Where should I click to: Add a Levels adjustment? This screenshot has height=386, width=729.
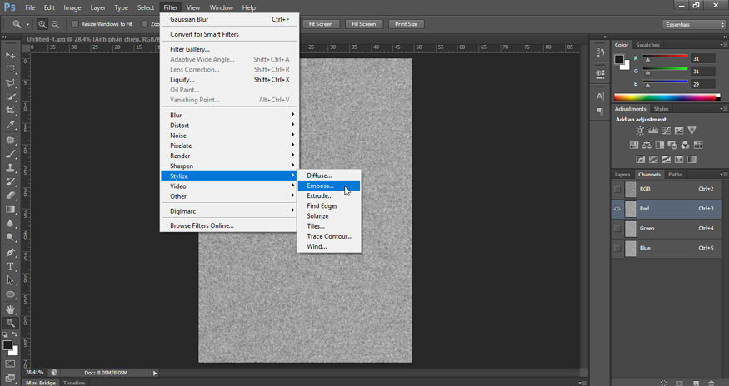coord(653,131)
